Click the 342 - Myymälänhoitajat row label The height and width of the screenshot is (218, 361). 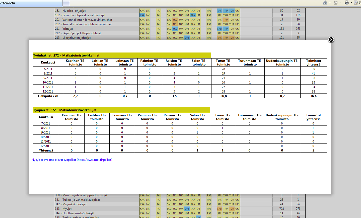pyautogui.click(x=71, y=204)
